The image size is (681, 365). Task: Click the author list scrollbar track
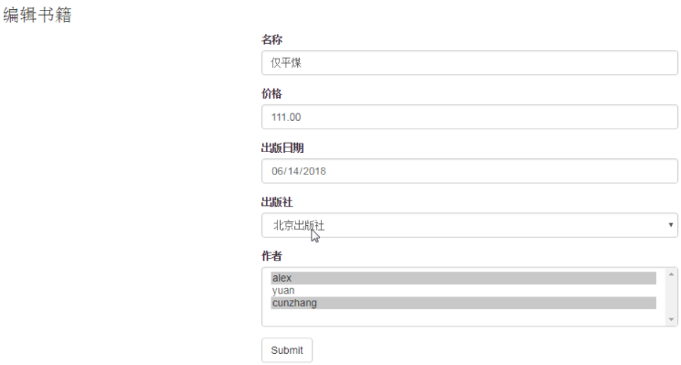click(671, 296)
